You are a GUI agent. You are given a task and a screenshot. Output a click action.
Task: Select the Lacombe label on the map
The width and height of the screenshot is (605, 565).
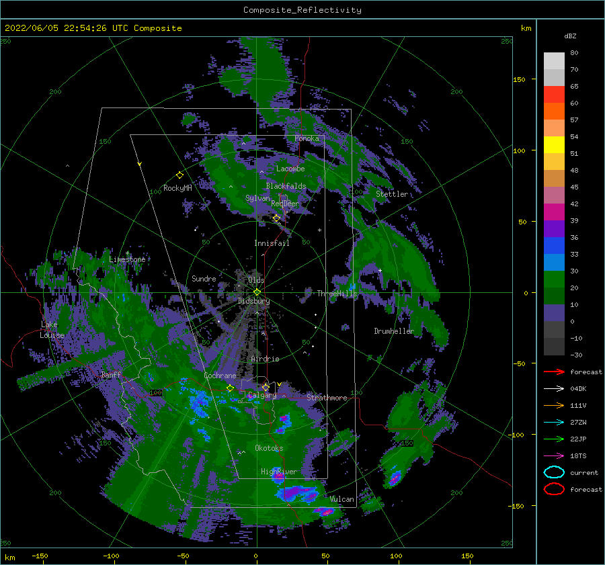[290, 169]
